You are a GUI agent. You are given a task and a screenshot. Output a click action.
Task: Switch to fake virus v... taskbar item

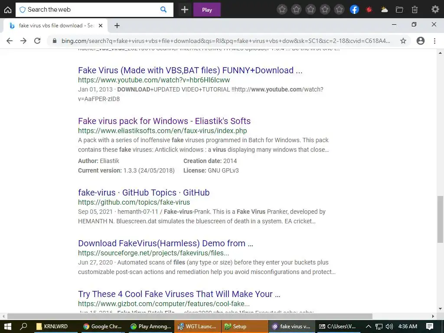coord(292,326)
